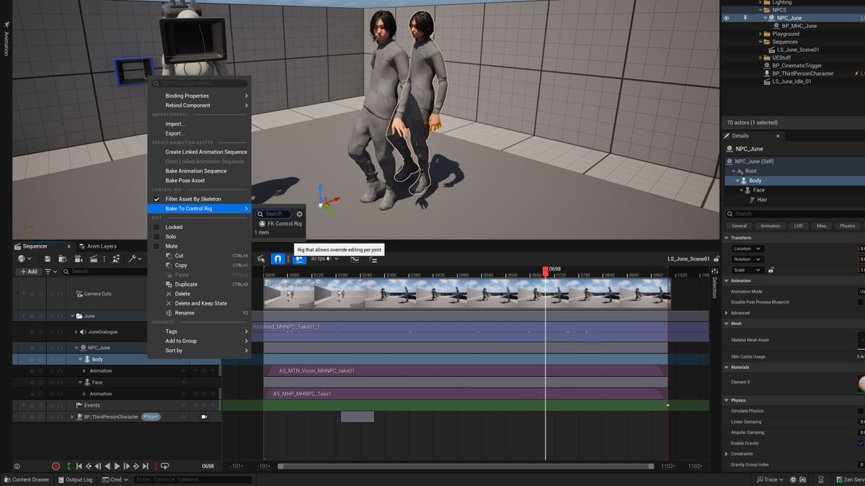The image size is (865, 486).
Task: Check the Locked checkbox in context menu
Action: pos(156,227)
